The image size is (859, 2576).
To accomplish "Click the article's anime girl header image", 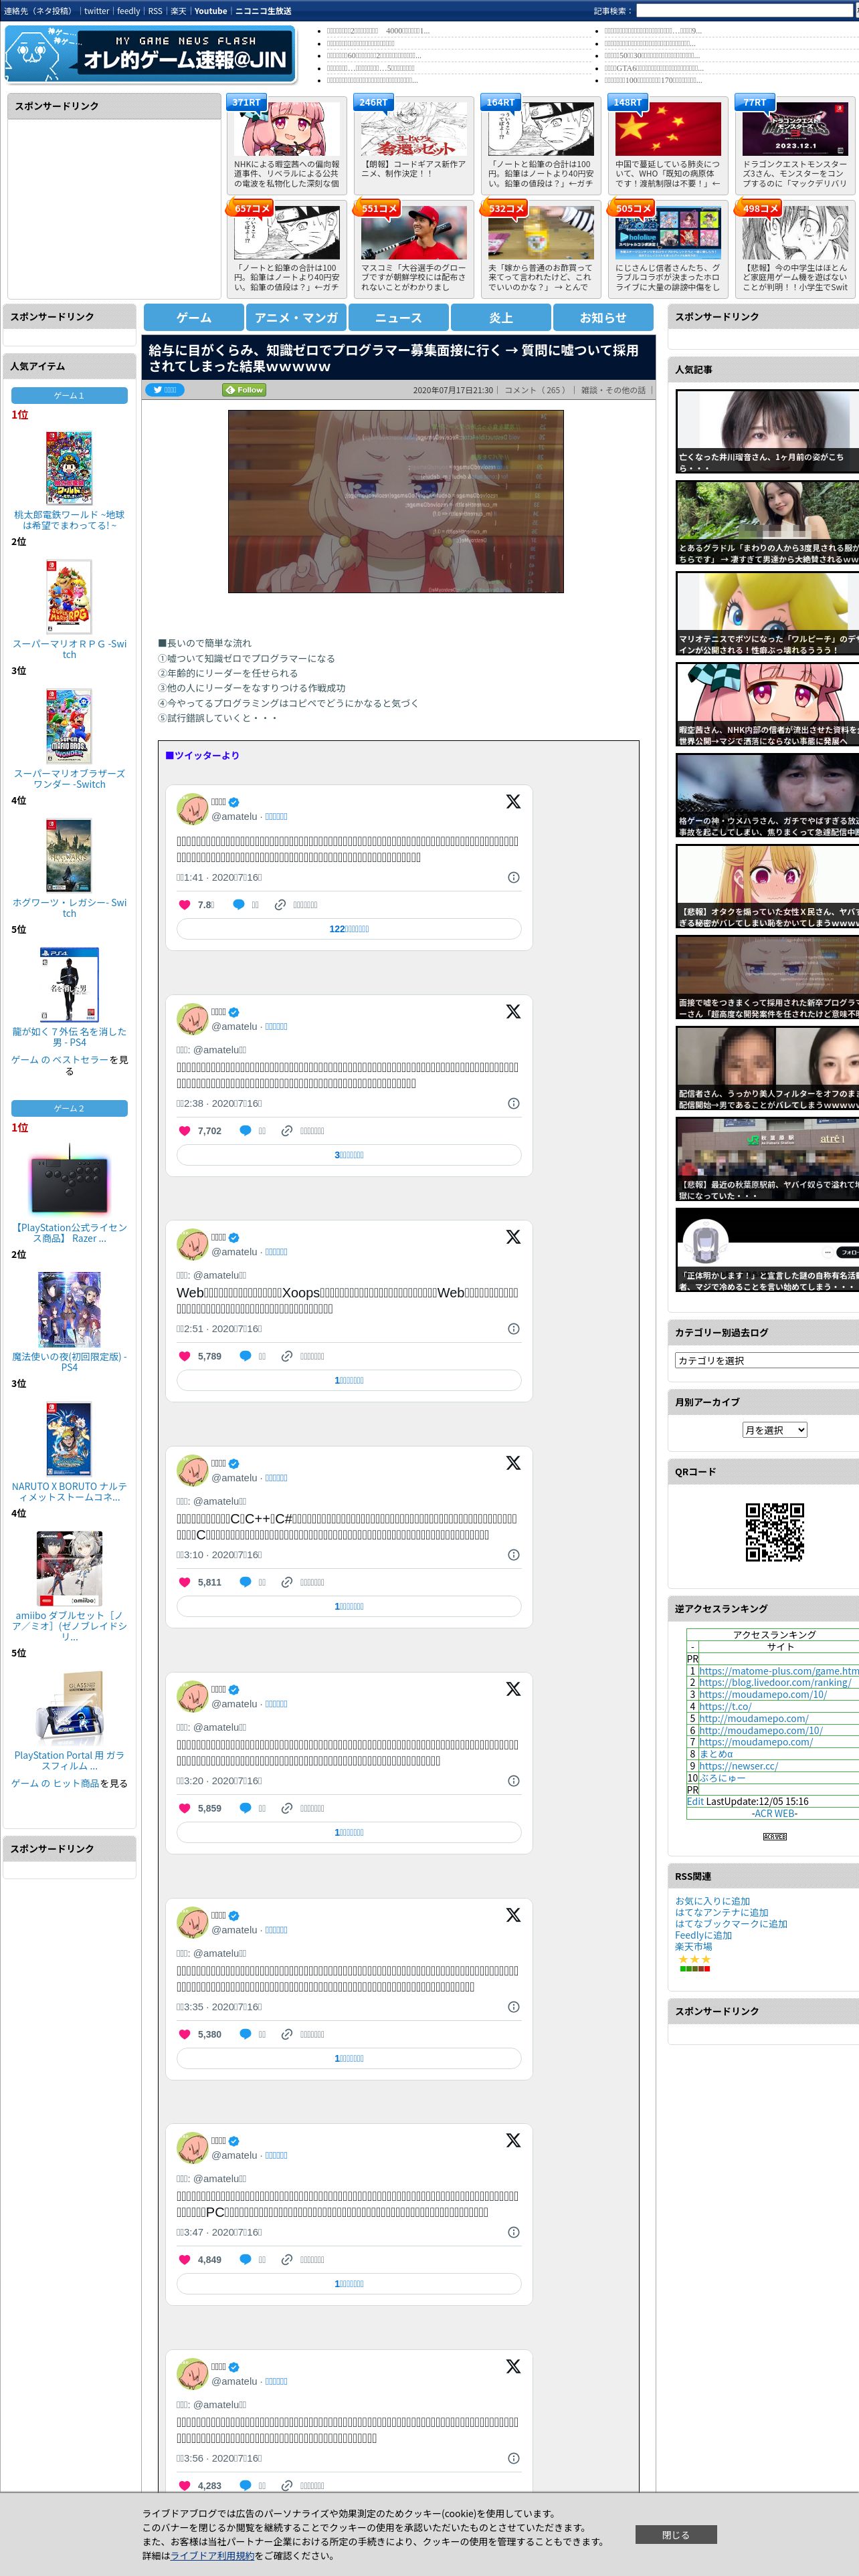I will 395,501.
